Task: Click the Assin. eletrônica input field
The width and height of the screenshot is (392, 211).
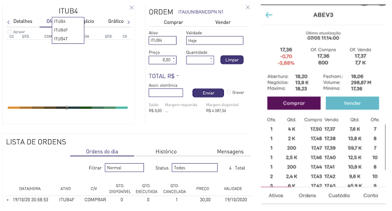Action: 166,93
